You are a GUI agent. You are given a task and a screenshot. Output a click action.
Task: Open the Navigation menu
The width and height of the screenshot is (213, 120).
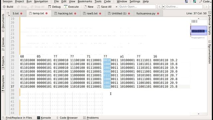[x=41, y=1]
